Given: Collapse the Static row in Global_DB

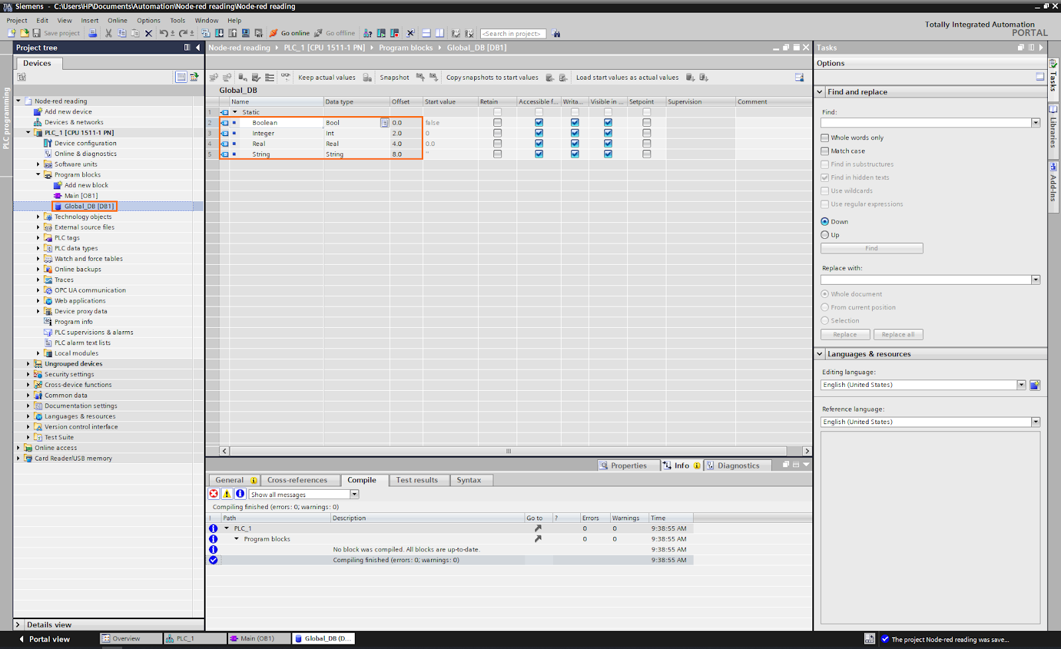Looking at the screenshot, I should click(235, 112).
